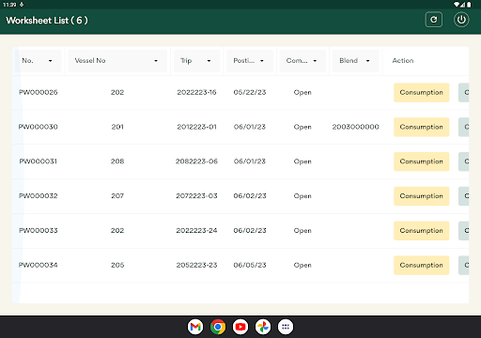
Task: Open Consumption for PW000026
Action: point(421,92)
